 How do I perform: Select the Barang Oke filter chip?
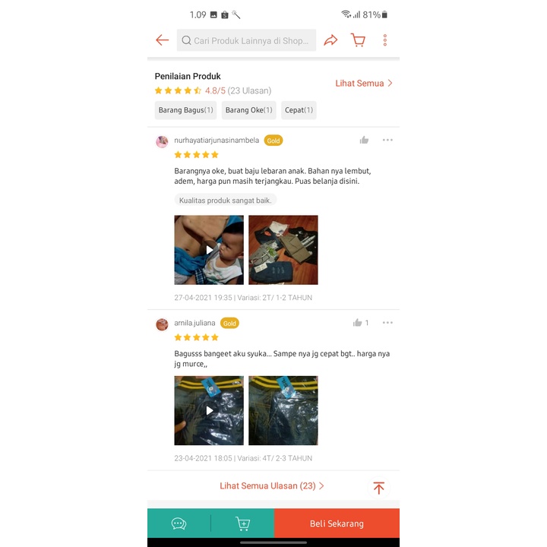[x=248, y=110]
